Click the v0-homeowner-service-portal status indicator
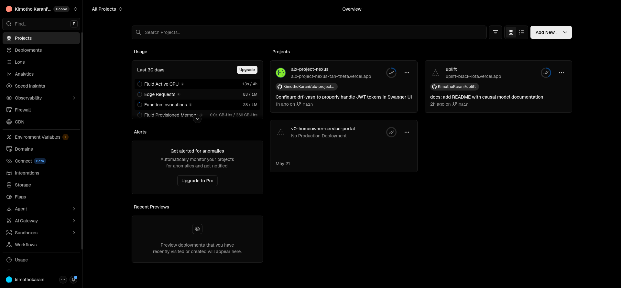 (391, 132)
